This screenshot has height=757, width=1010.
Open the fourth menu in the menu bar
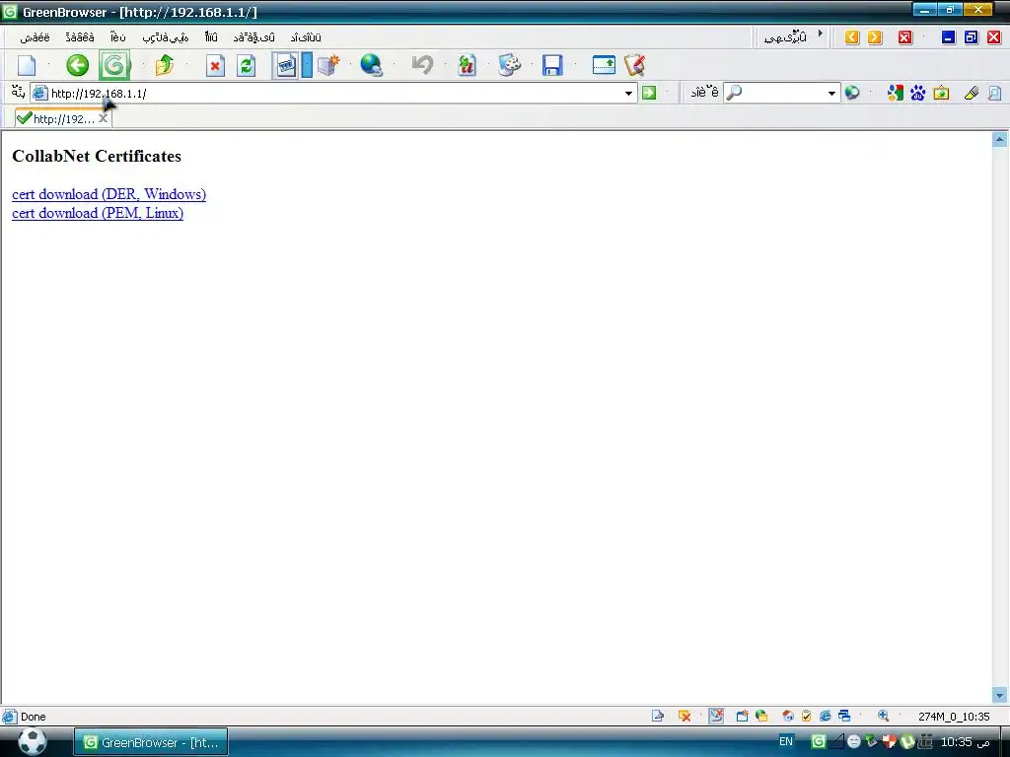[166, 37]
